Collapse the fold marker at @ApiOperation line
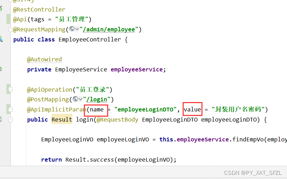Screen dimensions: 287x179 click(10, 89)
